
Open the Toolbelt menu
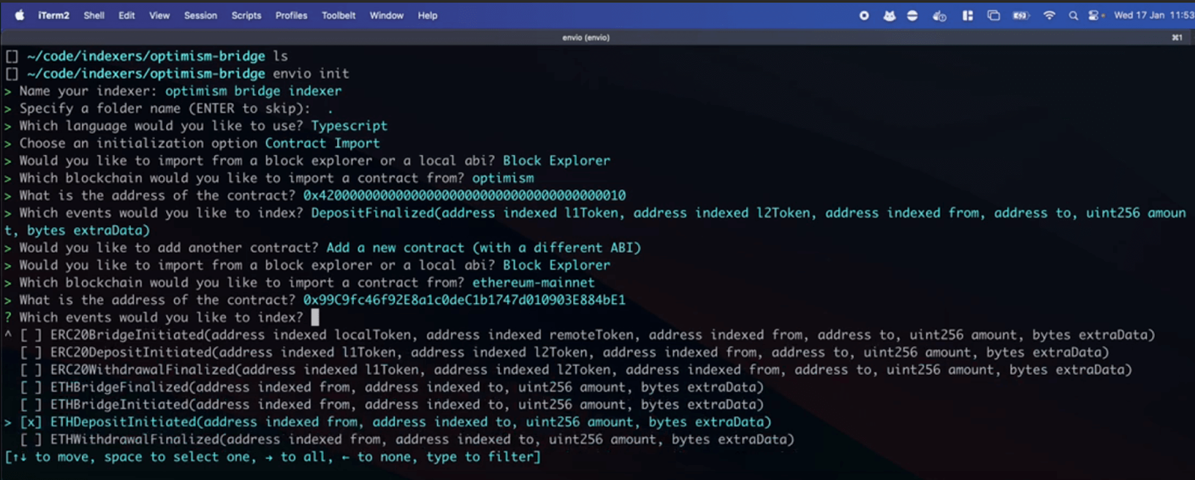(338, 16)
